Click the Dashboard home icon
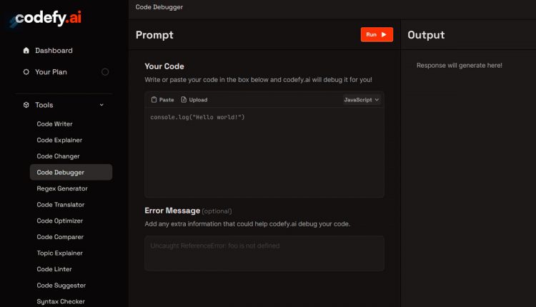The image size is (536, 307). pyautogui.click(x=26, y=51)
